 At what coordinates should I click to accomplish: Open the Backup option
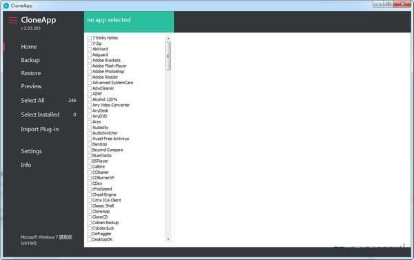tap(30, 60)
